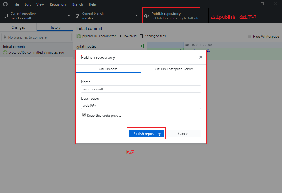Click the b47c69d commit hash text
Screen dimensions: 282x193
(130, 36)
